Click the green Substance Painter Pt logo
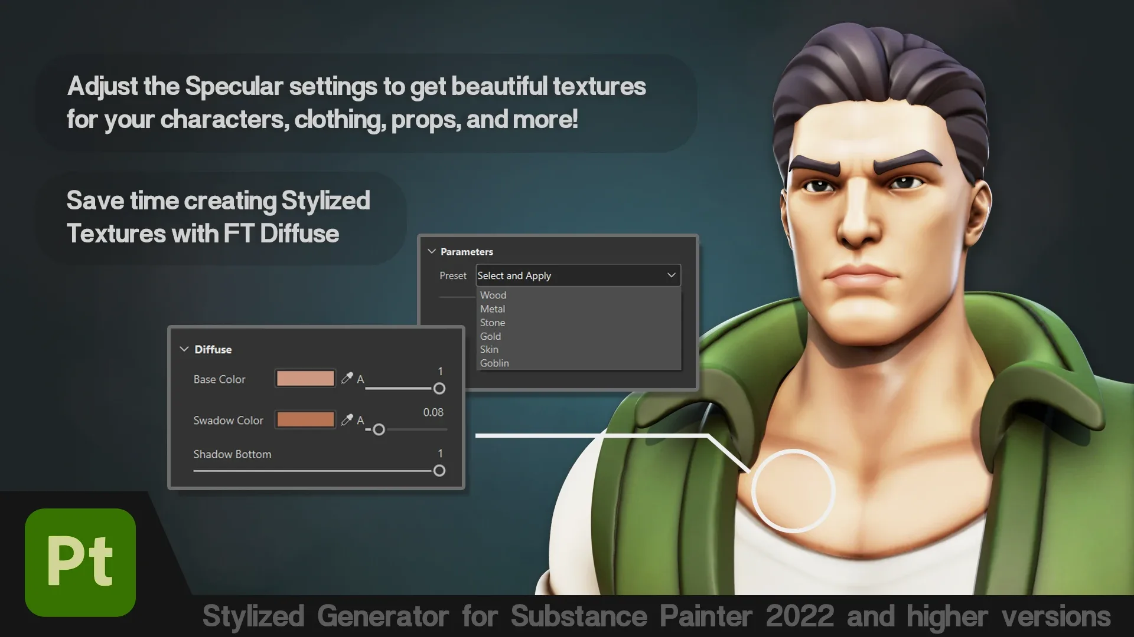The width and height of the screenshot is (1134, 637). point(79,562)
